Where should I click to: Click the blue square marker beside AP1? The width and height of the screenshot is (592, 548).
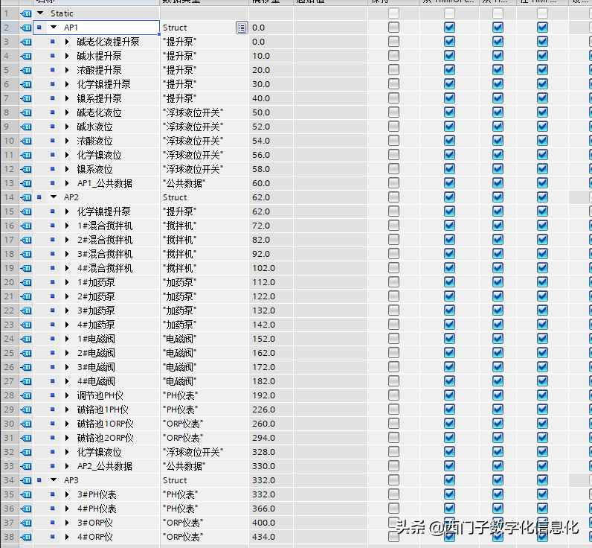click(39, 28)
